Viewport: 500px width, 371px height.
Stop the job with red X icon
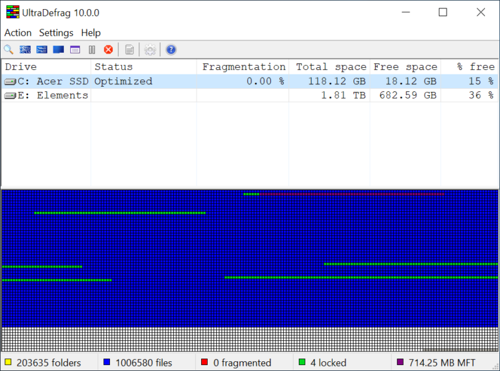pyautogui.click(x=109, y=50)
